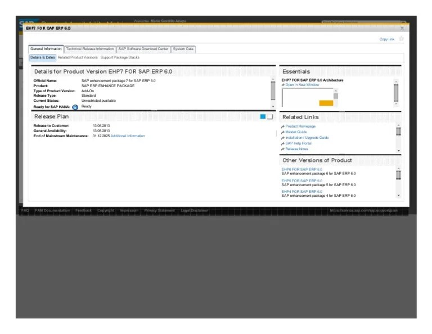Click the Legal Disclaimer footer link
Screen dimensions: 432x334
point(194,211)
